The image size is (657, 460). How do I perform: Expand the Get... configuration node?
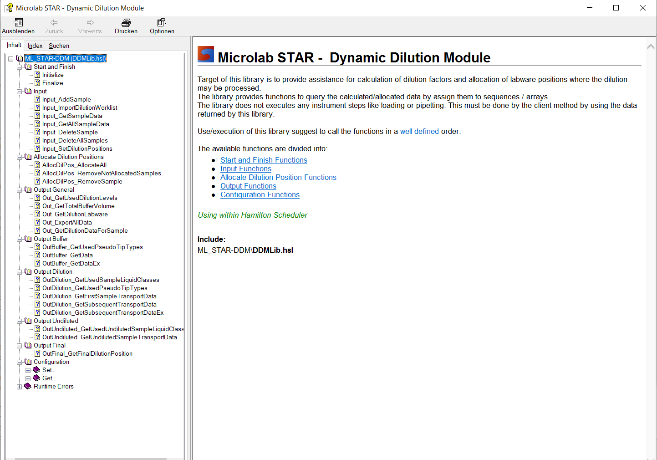coord(28,378)
